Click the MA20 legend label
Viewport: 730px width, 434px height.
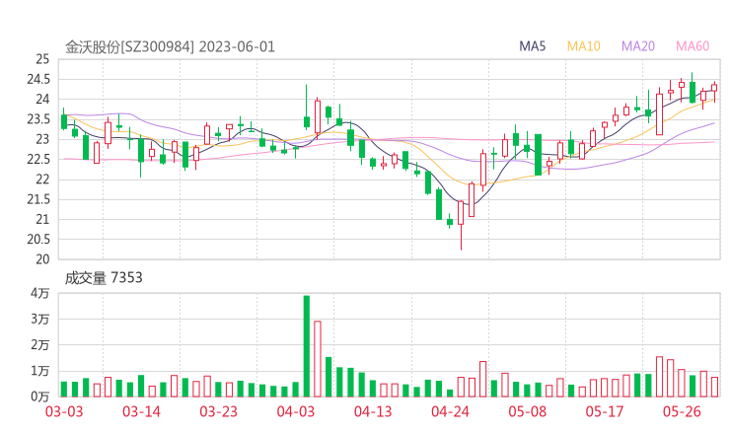pos(638,46)
